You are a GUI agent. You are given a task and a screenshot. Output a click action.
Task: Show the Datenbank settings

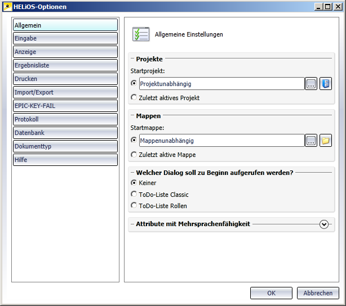point(65,133)
